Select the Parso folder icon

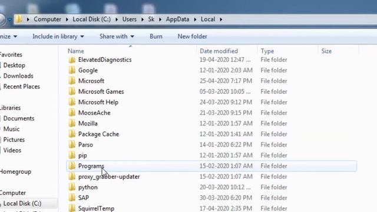[x=72, y=145]
